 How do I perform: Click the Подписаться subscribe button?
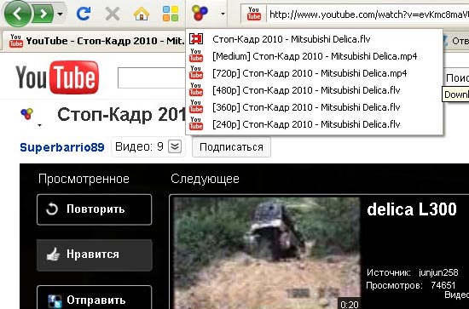point(231,147)
